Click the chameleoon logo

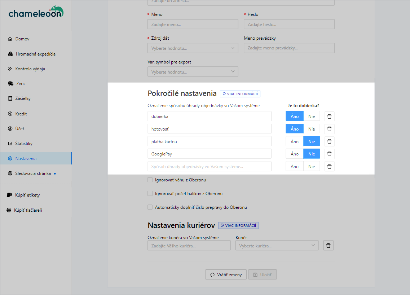[x=36, y=13]
